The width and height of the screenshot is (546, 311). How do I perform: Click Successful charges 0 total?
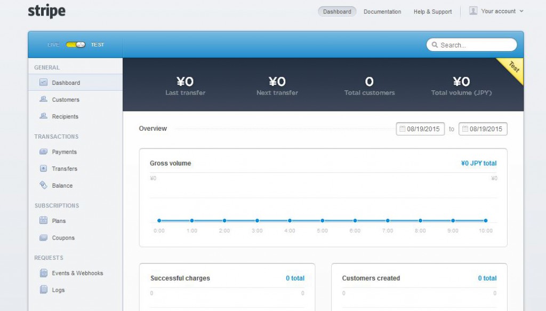(295, 278)
